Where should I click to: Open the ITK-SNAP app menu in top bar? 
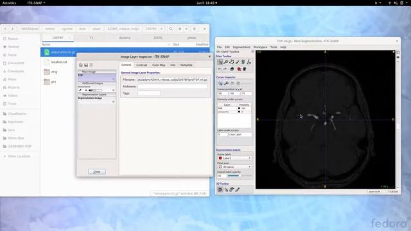[36, 3]
